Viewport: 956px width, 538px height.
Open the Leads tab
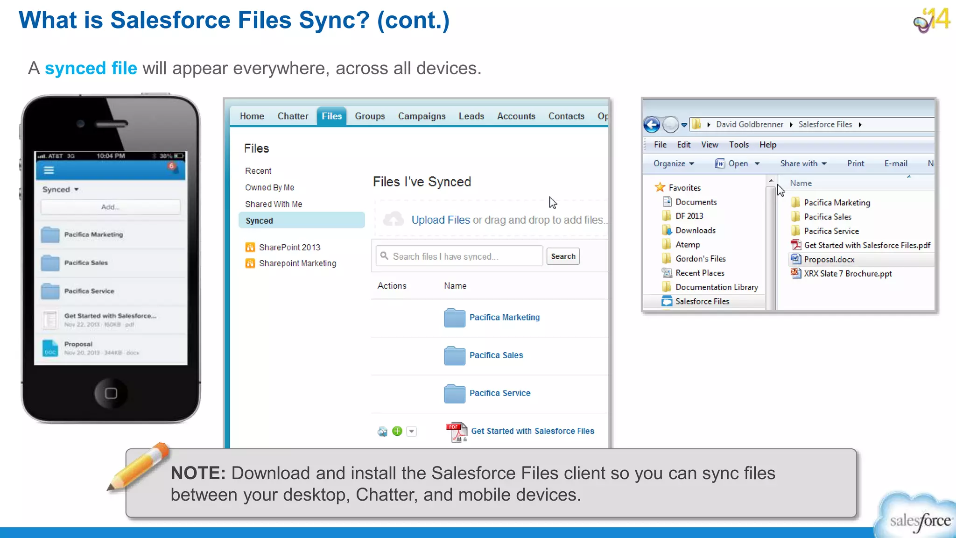click(471, 116)
